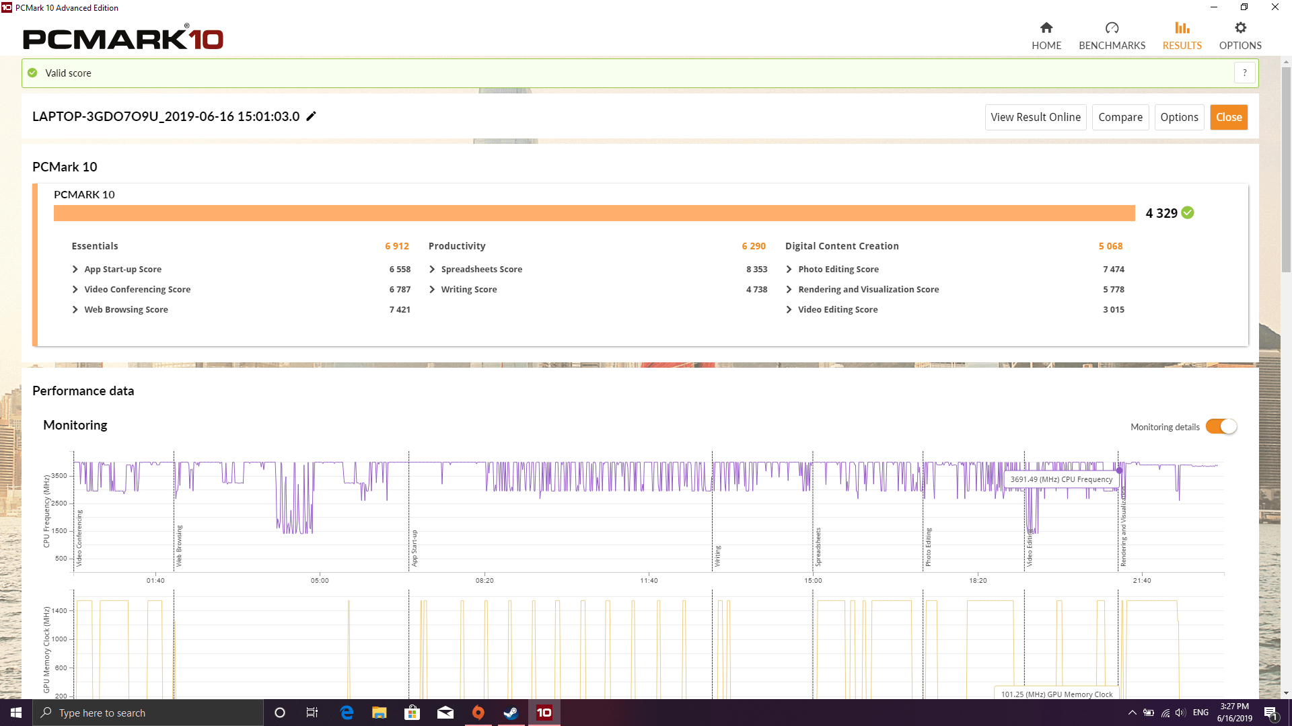Image resolution: width=1292 pixels, height=726 pixels.
Task: Toggle Monitoring details switch on
Action: pos(1223,426)
